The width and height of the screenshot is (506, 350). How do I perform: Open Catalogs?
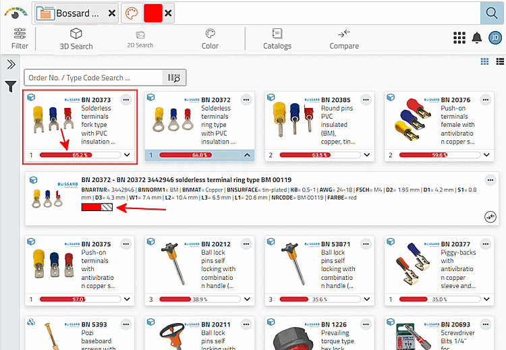[277, 39]
